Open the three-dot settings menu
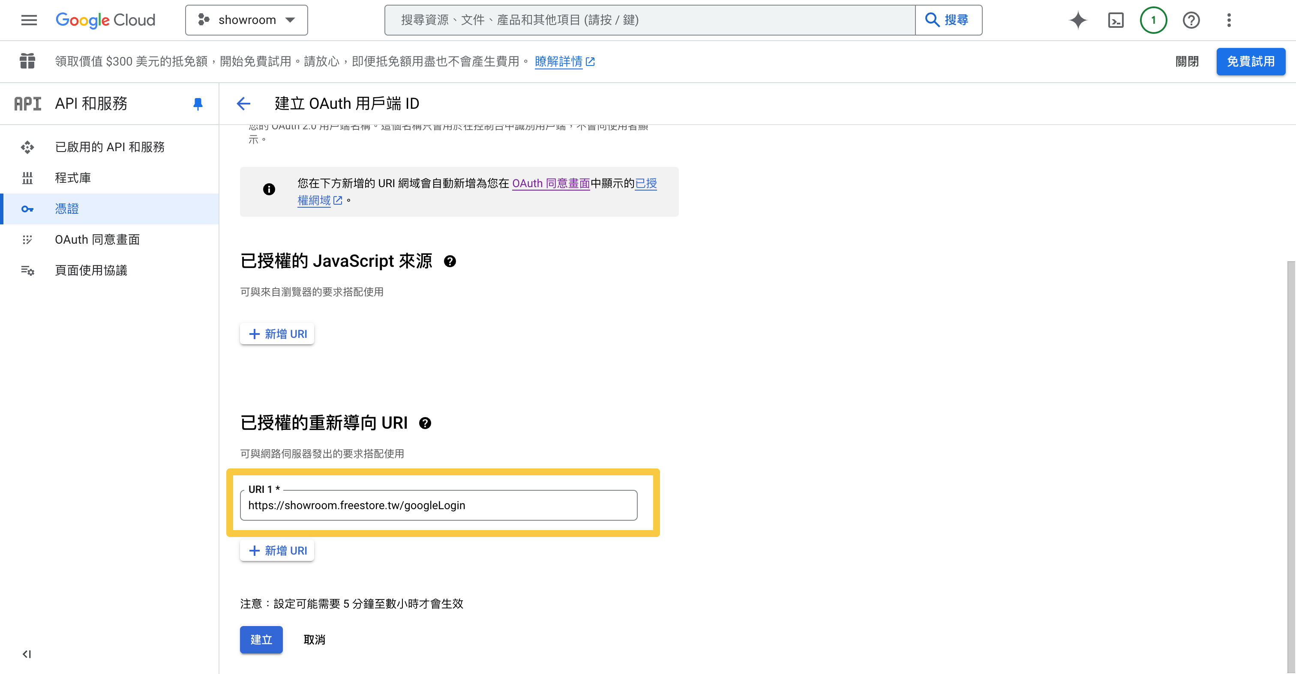Screen dimensions: 1296x674 pos(1229,20)
